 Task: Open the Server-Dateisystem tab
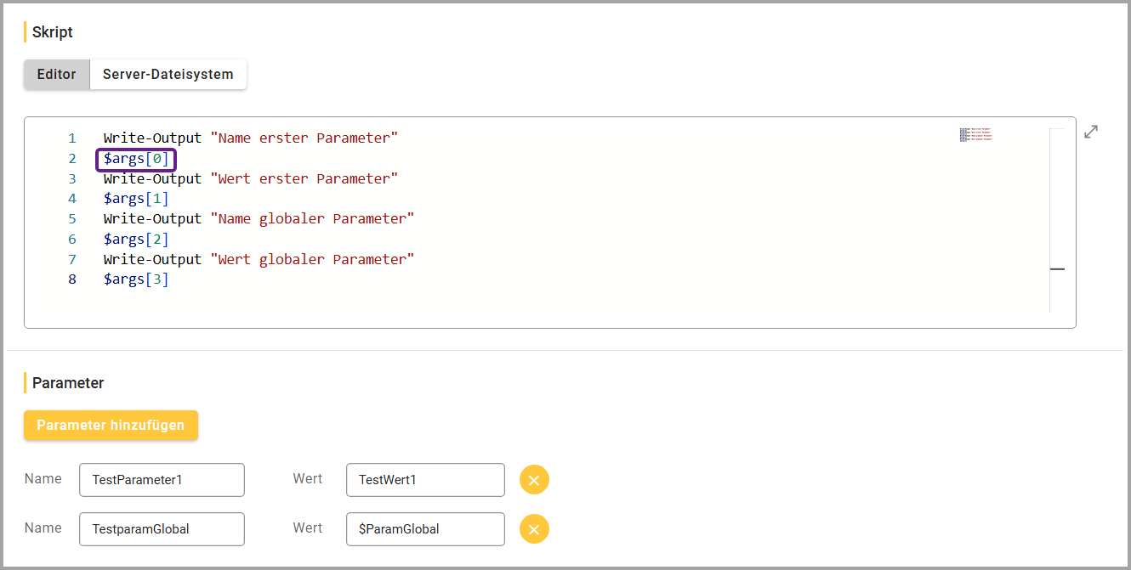pos(168,74)
